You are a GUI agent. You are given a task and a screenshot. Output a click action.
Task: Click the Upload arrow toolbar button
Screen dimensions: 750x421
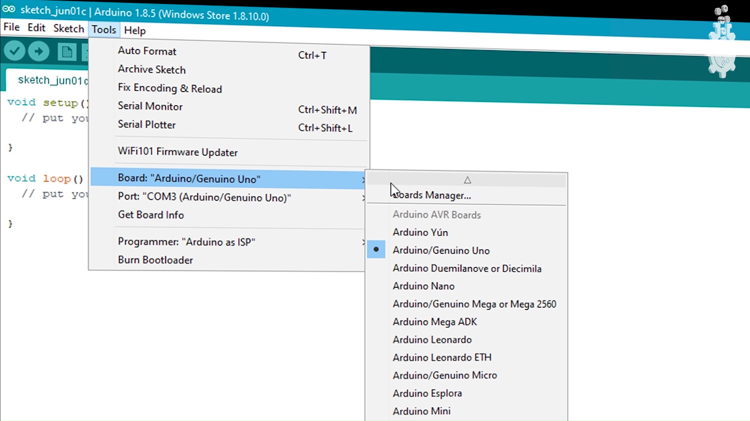click(39, 51)
